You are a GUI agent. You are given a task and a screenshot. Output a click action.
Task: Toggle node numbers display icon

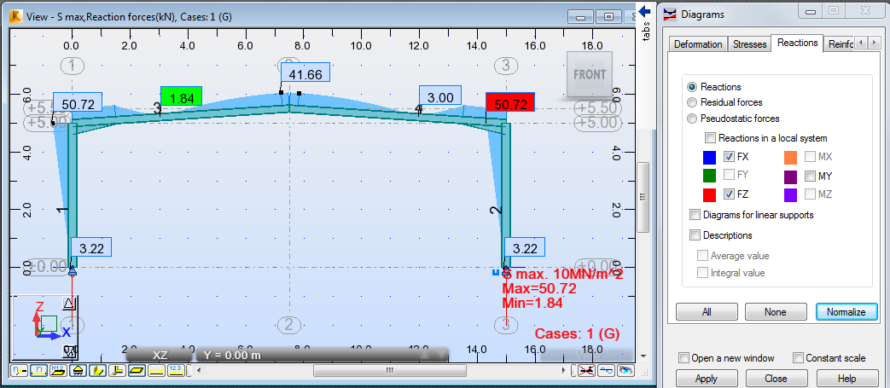[x=19, y=370]
